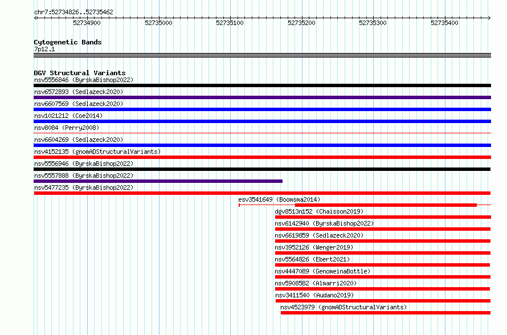507x335 pixels.
Task: Click the nsv5556846 (ByrskaBishop2022) label
Action: (84, 80)
